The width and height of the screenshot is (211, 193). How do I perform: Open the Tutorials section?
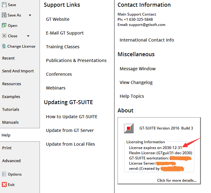[11, 109]
